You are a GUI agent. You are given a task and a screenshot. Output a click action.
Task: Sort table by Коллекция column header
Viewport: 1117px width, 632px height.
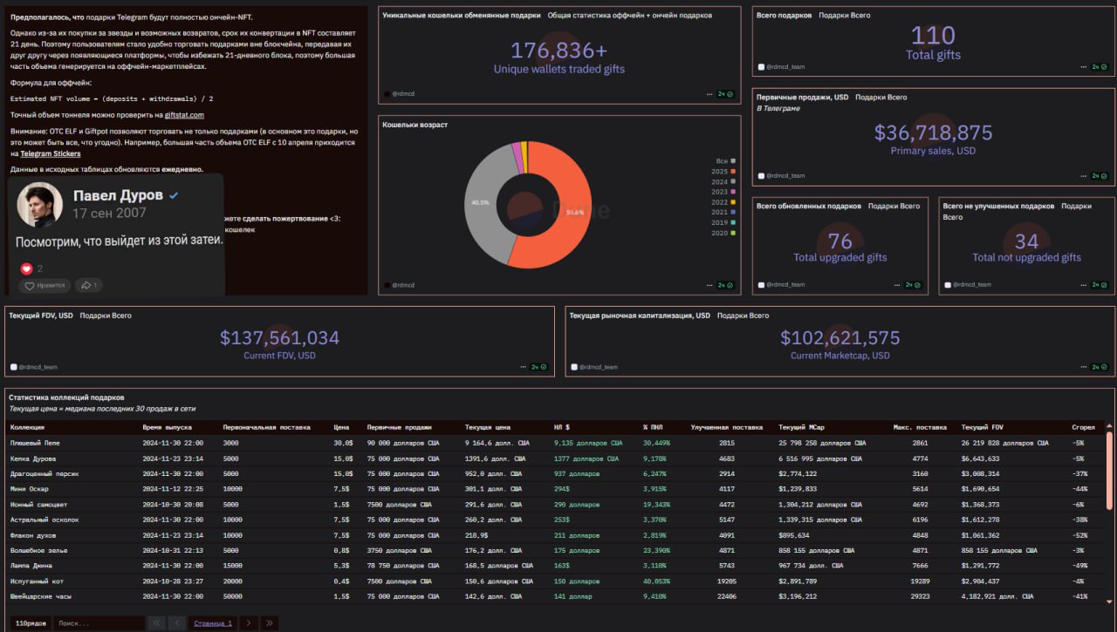27,427
